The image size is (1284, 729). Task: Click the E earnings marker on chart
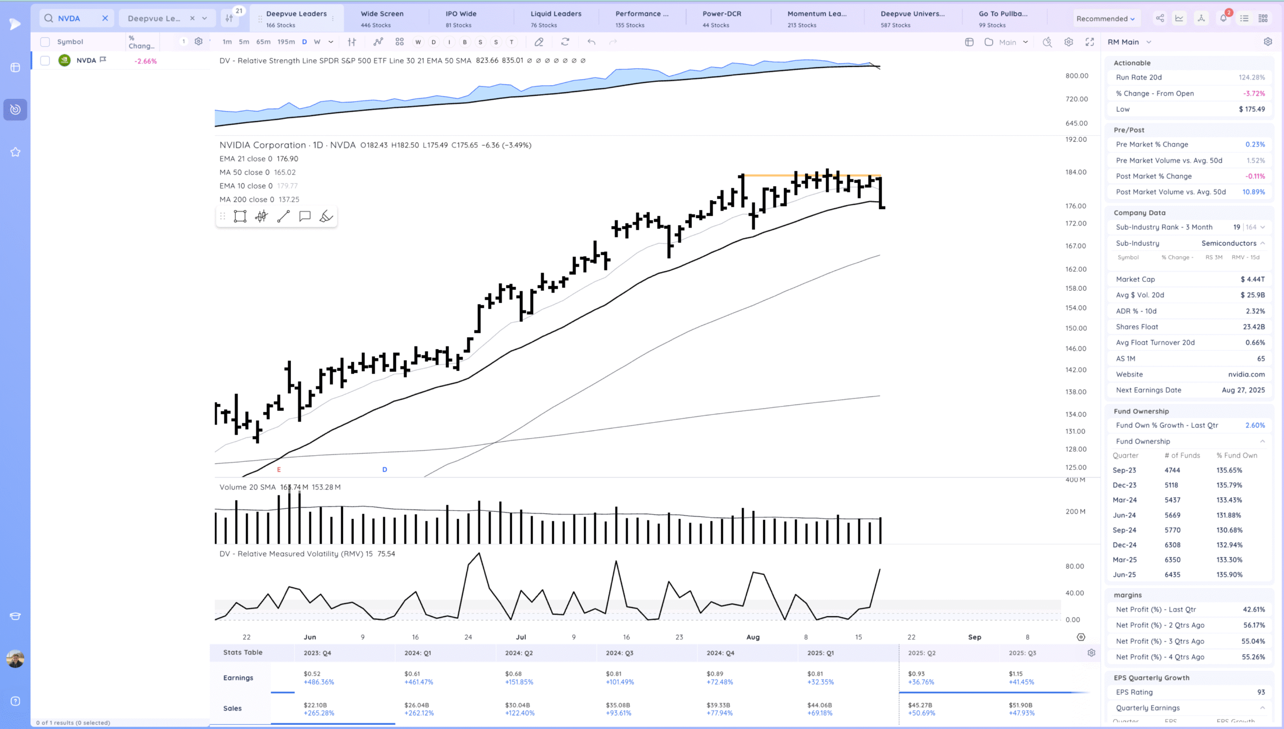tap(279, 470)
